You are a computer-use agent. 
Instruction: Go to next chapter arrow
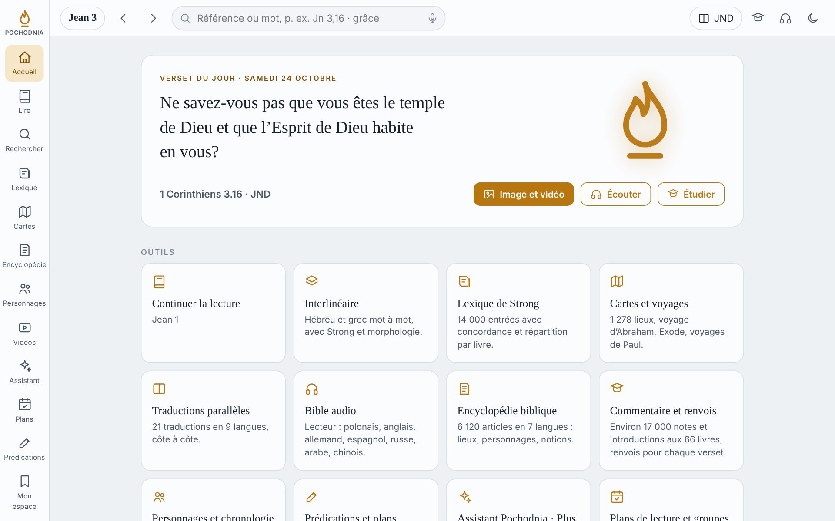click(x=153, y=18)
